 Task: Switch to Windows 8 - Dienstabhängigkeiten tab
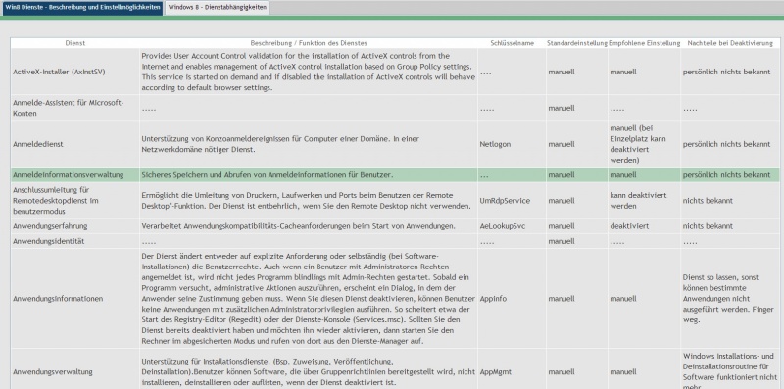217,8
